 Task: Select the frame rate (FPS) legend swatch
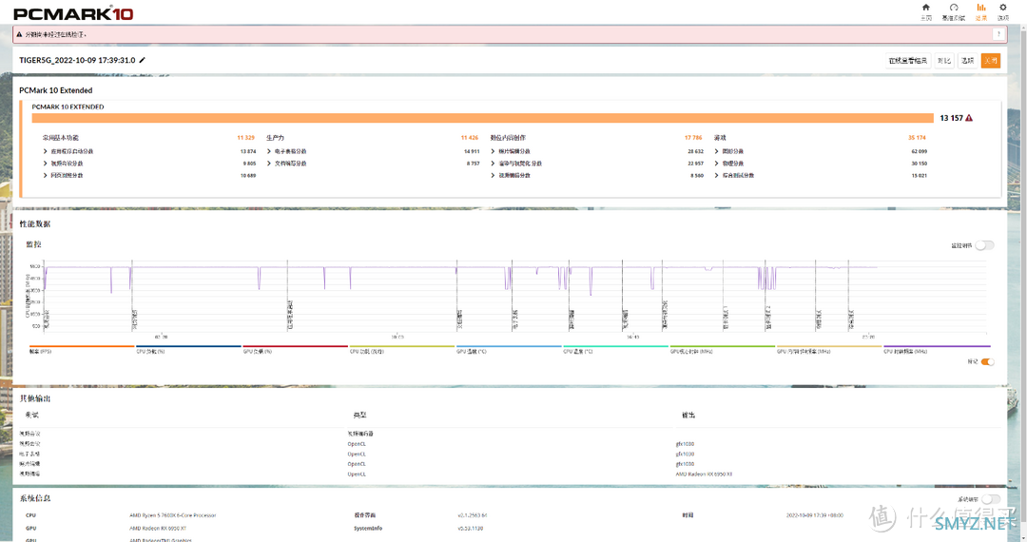(82, 346)
